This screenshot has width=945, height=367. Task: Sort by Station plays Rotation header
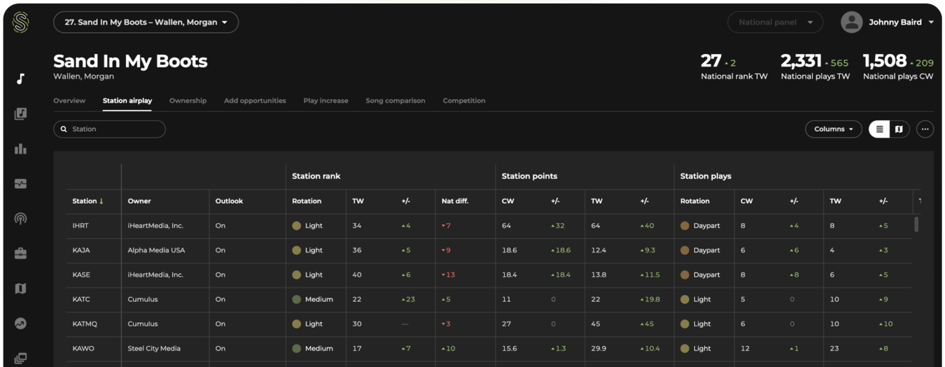coord(695,201)
